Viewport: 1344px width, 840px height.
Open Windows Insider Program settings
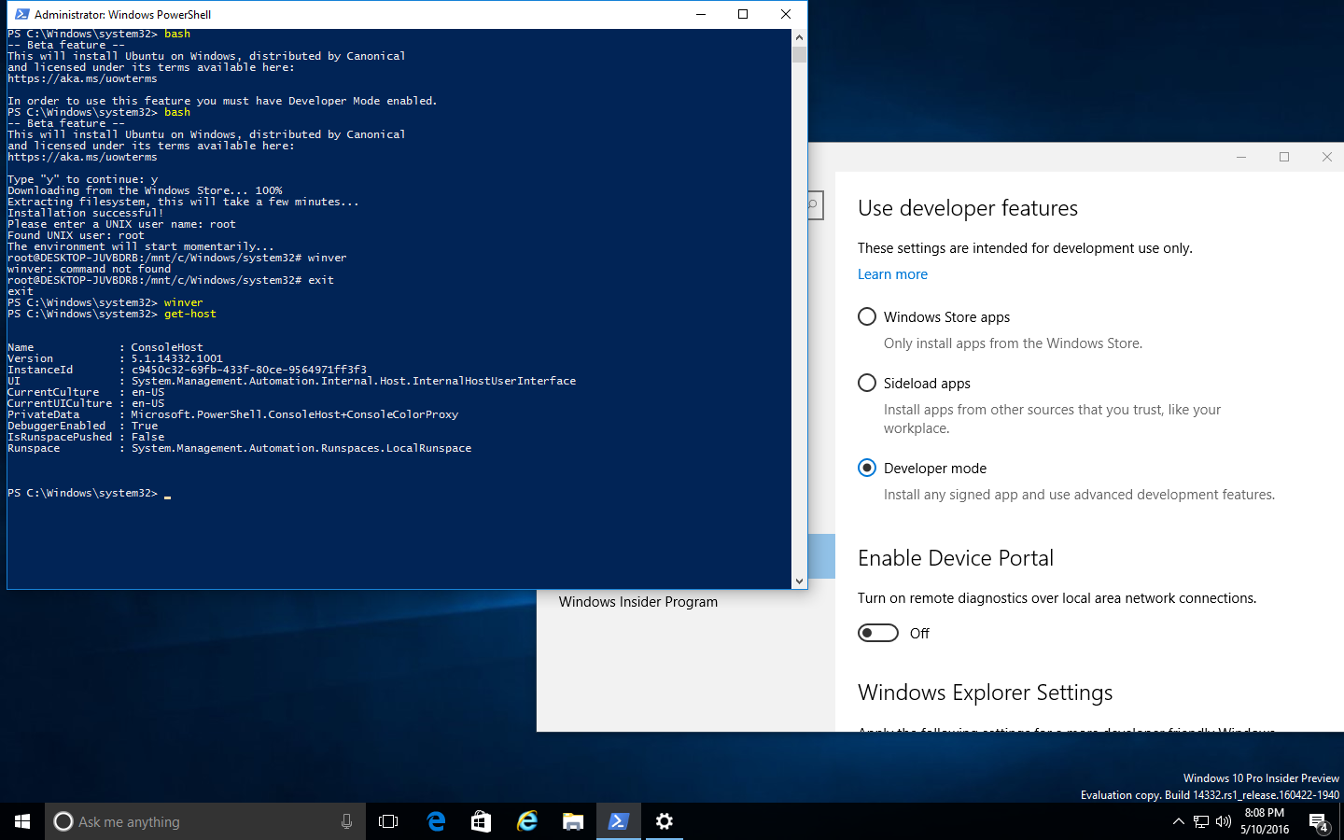point(637,601)
